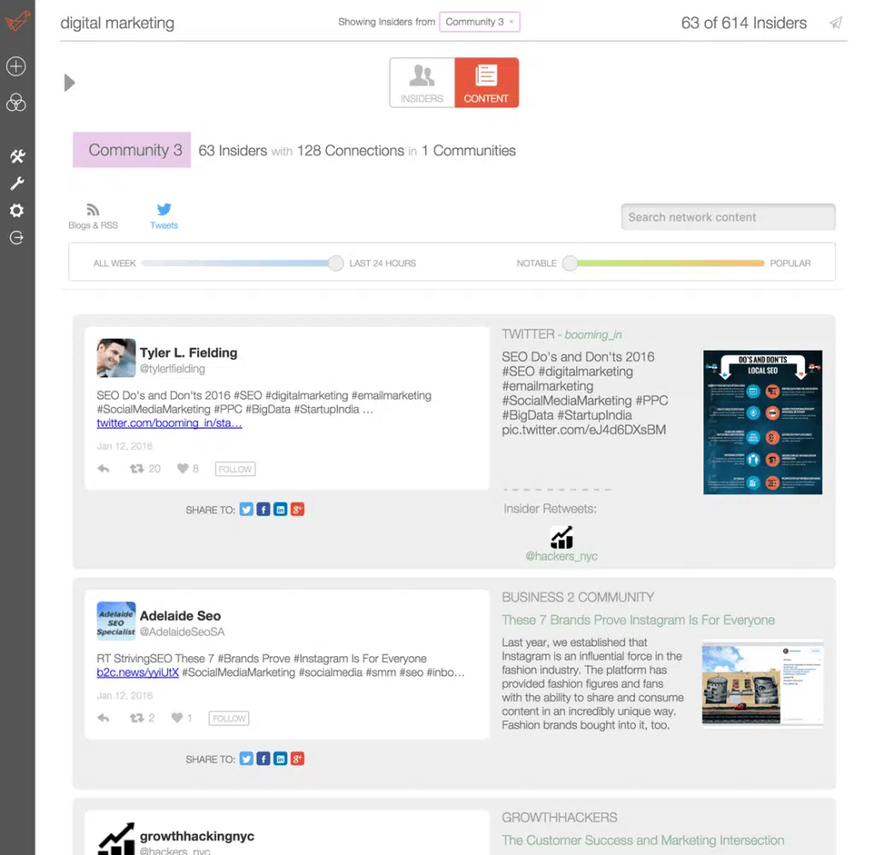The image size is (874, 855).
Task: Click the Search network content field
Action: coord(728,217)
